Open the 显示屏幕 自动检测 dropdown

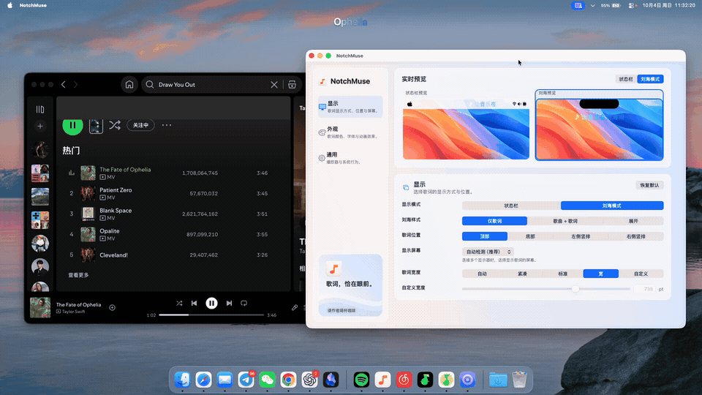[488, 252]
